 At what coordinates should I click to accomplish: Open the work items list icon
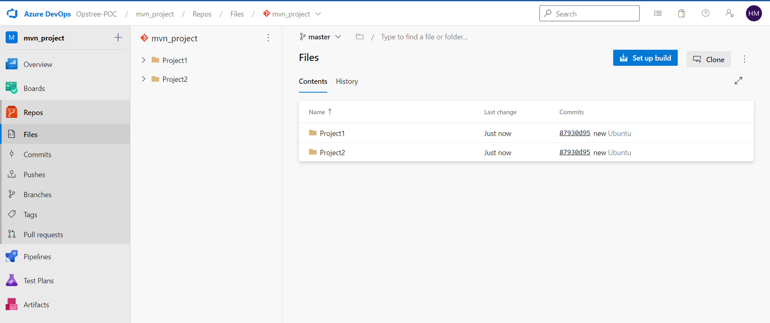tap(657, 13)
